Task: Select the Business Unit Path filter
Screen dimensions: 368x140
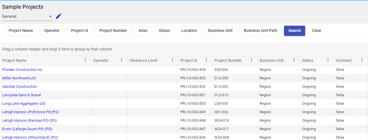Action: (x=260, y=31)
